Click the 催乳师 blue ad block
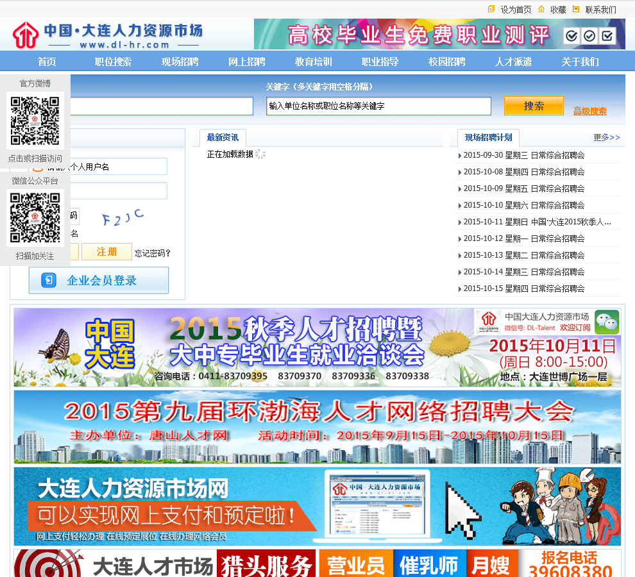Screen dimensions: 635x577 point(430,564)
